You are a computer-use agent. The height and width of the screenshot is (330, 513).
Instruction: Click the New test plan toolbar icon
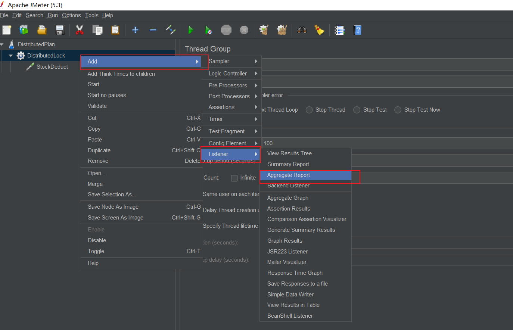pos(7,30)
